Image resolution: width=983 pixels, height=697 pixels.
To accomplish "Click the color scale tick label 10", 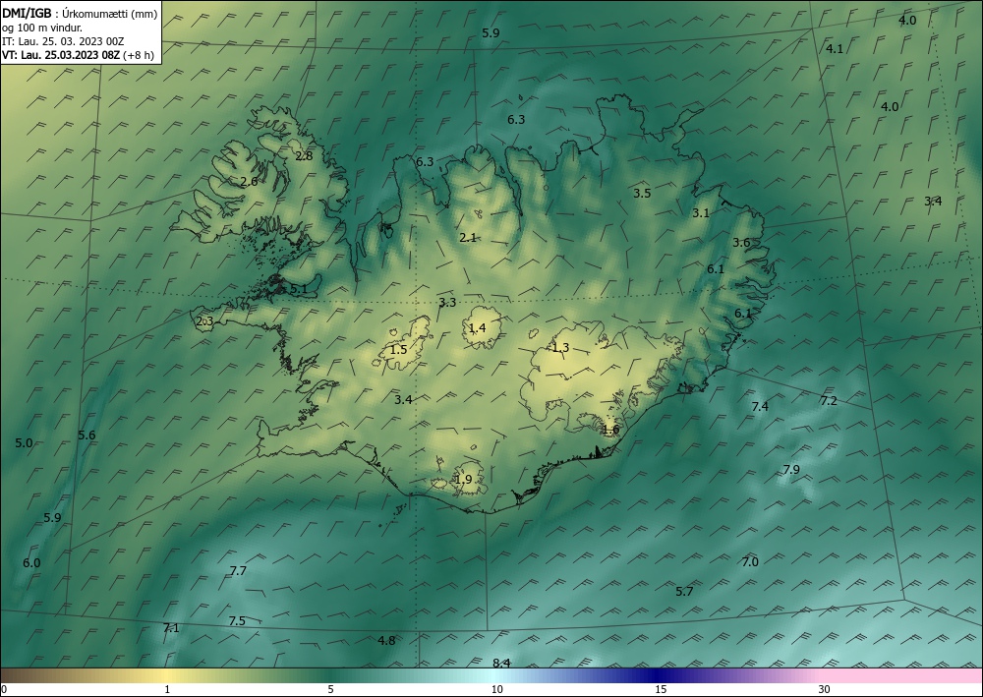I will [497, 690].
